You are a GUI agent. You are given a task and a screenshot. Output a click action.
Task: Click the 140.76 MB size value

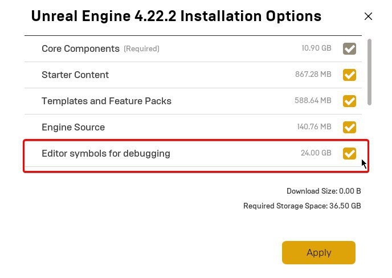click(x=314, y=126)
